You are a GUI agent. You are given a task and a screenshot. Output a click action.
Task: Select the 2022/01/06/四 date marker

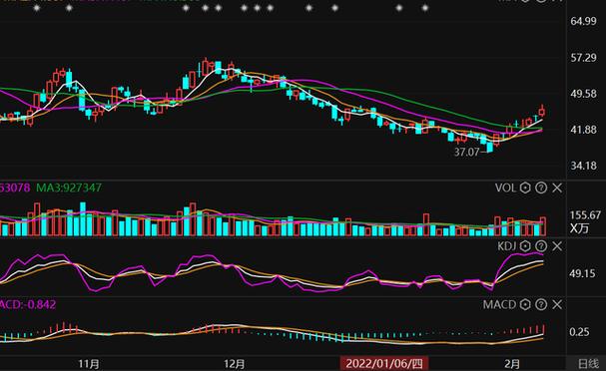click(384, 364)
